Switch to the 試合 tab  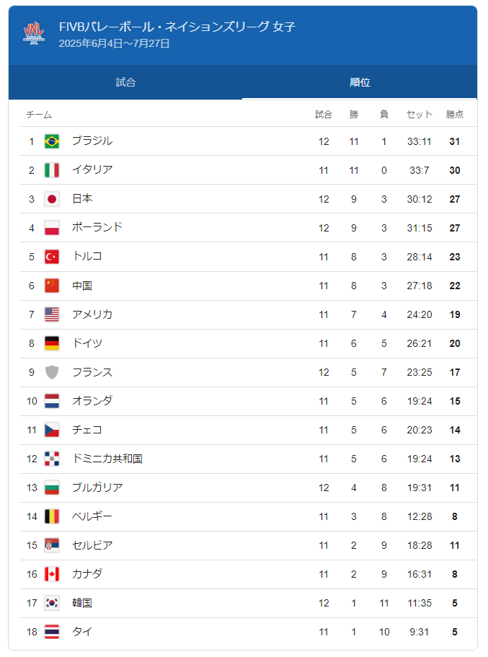tap(125, 82)
